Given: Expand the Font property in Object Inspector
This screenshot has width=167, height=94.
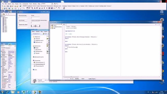Looking at the screenshot, I should (1, 67).
